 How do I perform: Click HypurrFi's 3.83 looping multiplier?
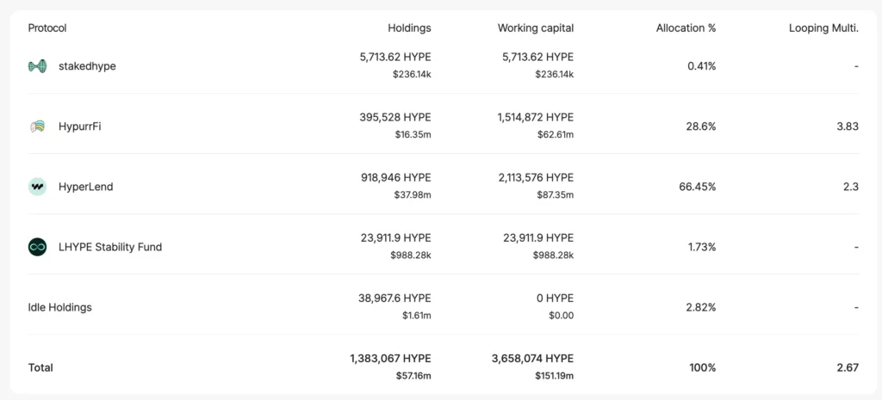(848, 126)
